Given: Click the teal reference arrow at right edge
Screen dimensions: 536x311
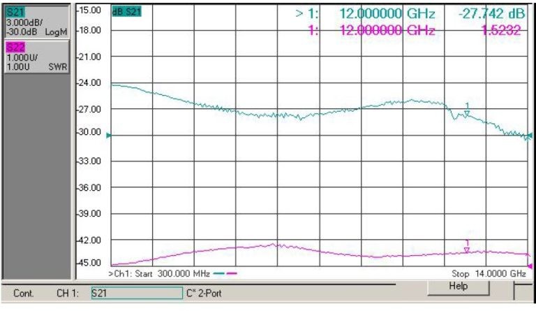Looking at the screenshot, I should (530, 136).
